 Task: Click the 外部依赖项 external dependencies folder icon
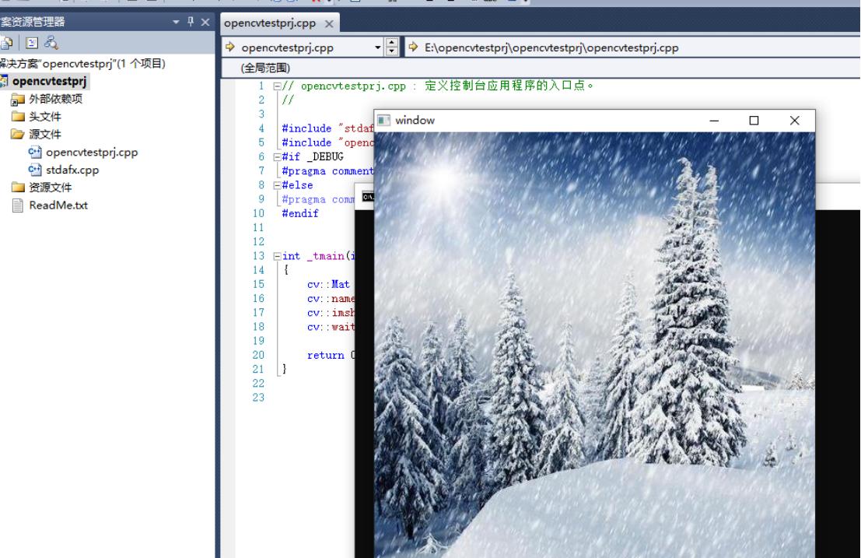tap(18, 100)
